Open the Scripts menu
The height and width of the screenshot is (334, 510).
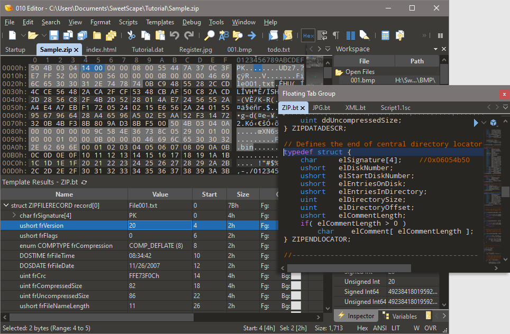point(128,22)
